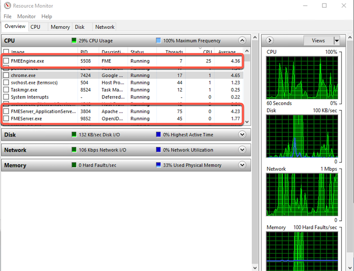Click the blue Network Utilization indicator square
Screen dimensions: 354x271
click(158, 150)
